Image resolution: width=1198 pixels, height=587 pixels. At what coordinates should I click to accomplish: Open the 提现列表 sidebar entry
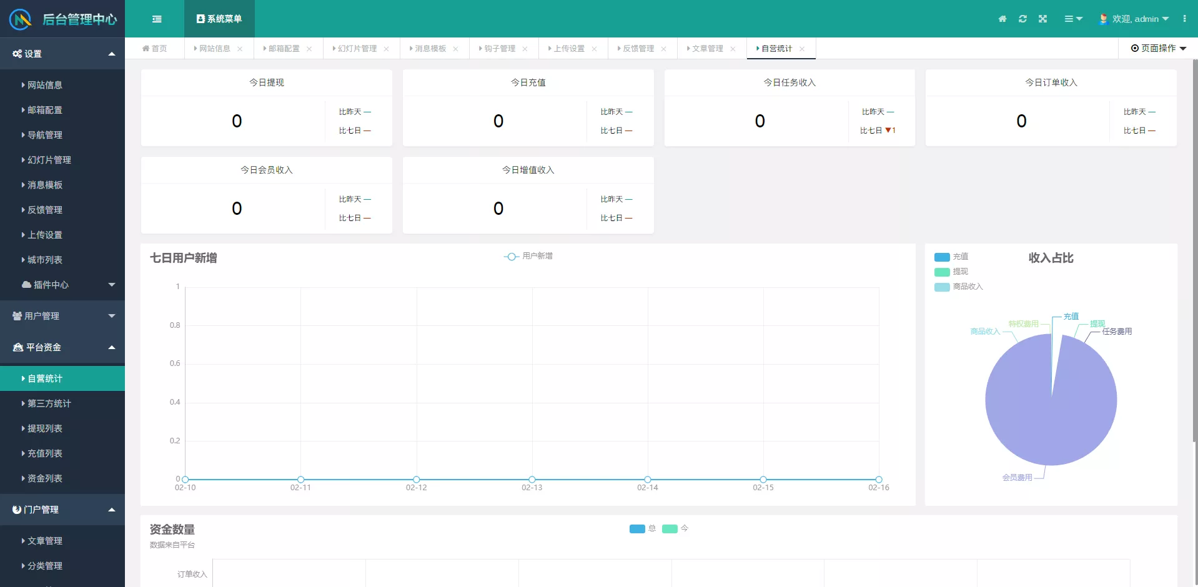(44, 428)
